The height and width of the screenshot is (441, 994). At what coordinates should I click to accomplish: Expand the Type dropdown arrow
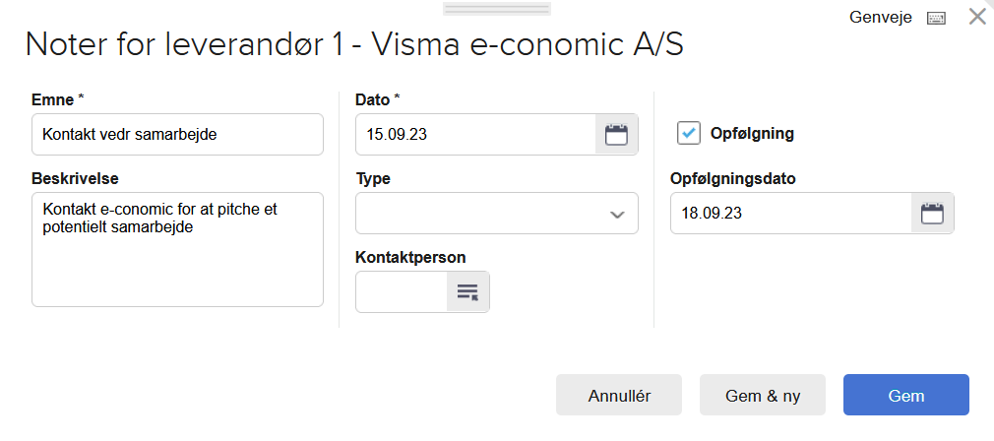pos(617,214)
